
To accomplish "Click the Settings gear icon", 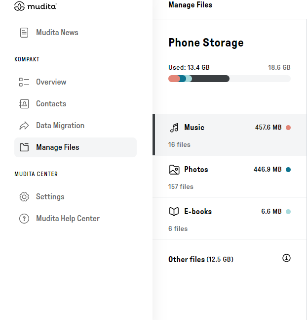I will (x=24, y=197).
